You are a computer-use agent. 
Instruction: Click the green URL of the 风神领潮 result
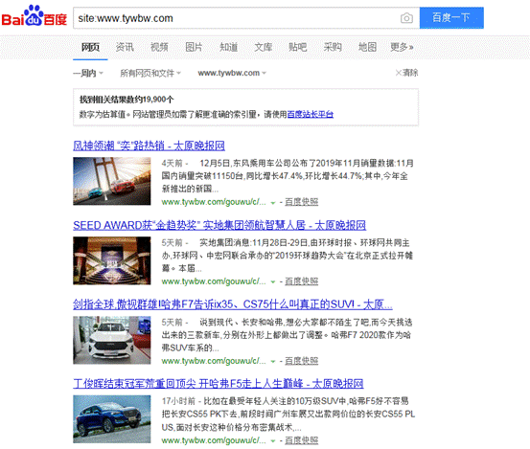(214, 202)
